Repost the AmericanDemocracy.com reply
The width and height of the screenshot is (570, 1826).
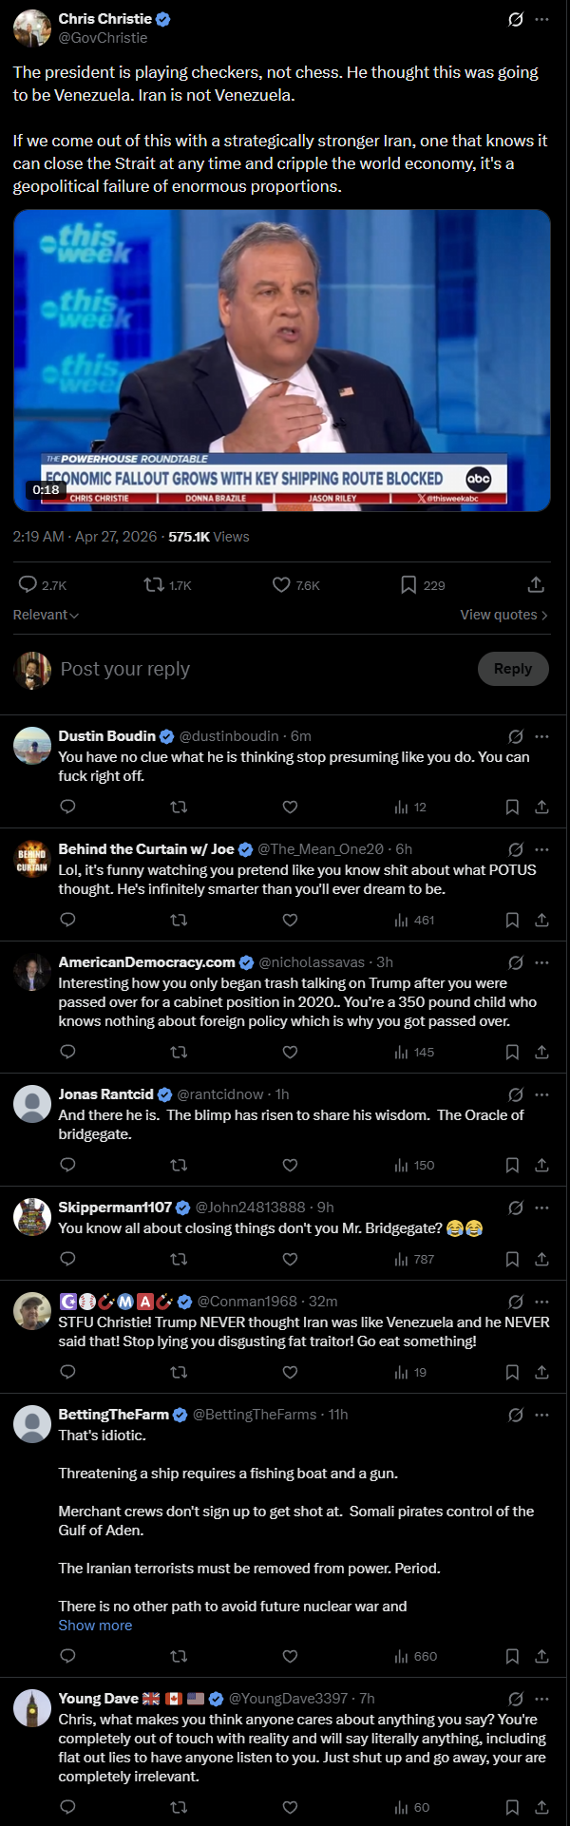178,1052
